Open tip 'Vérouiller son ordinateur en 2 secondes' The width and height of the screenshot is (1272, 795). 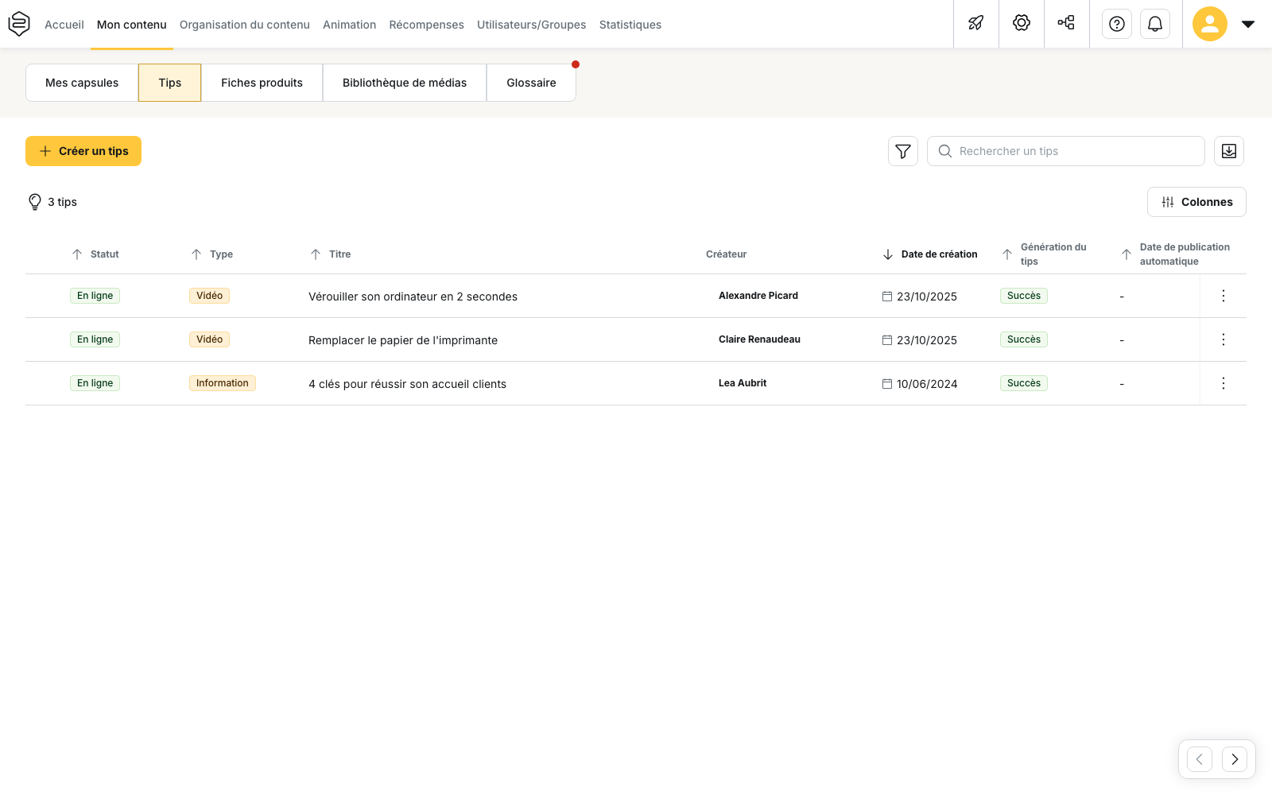click(x=413, y=297)
